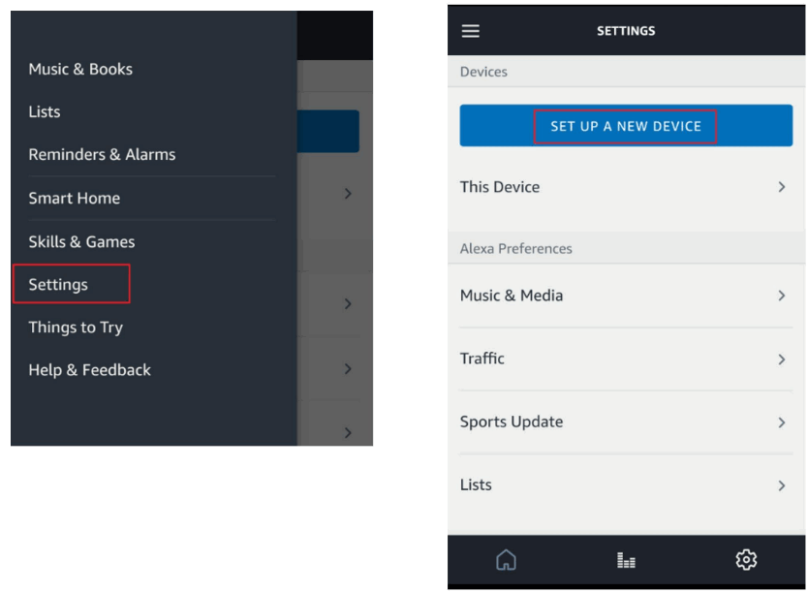Tap the Settings gear in bottom navigation
The image size is (808, 593).
click(746, 560)
